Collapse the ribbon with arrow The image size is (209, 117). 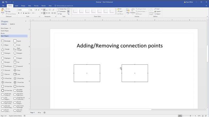pyautogui.click(x=207, y=17)
